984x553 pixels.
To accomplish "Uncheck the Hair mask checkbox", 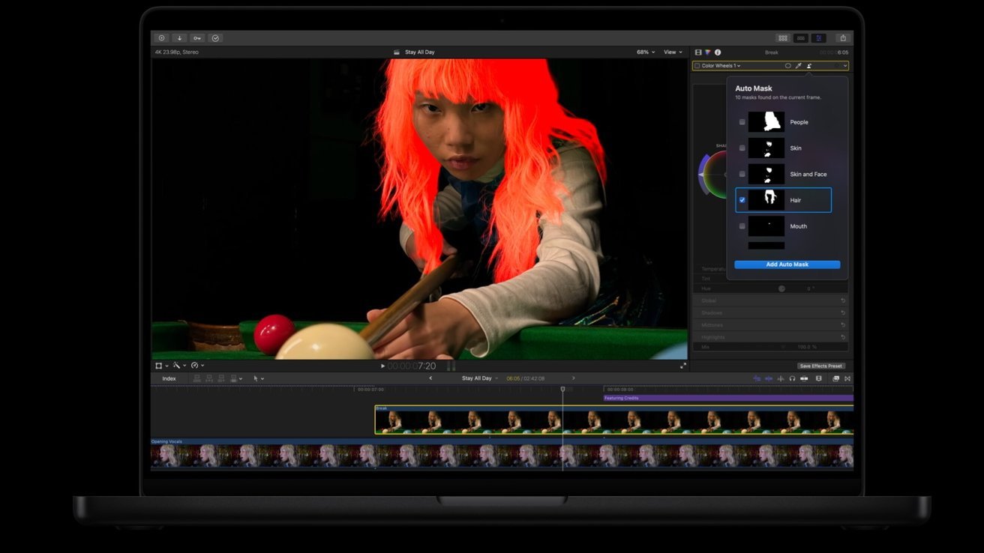I will (x=742, y=200).
